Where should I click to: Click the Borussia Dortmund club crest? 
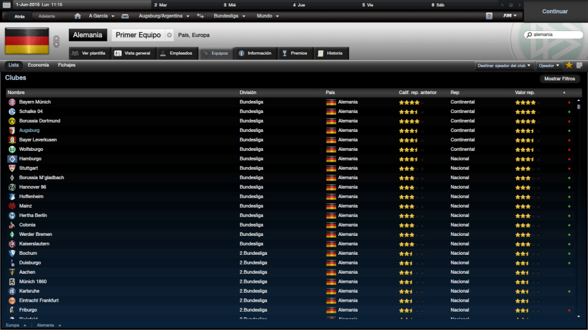12,121
